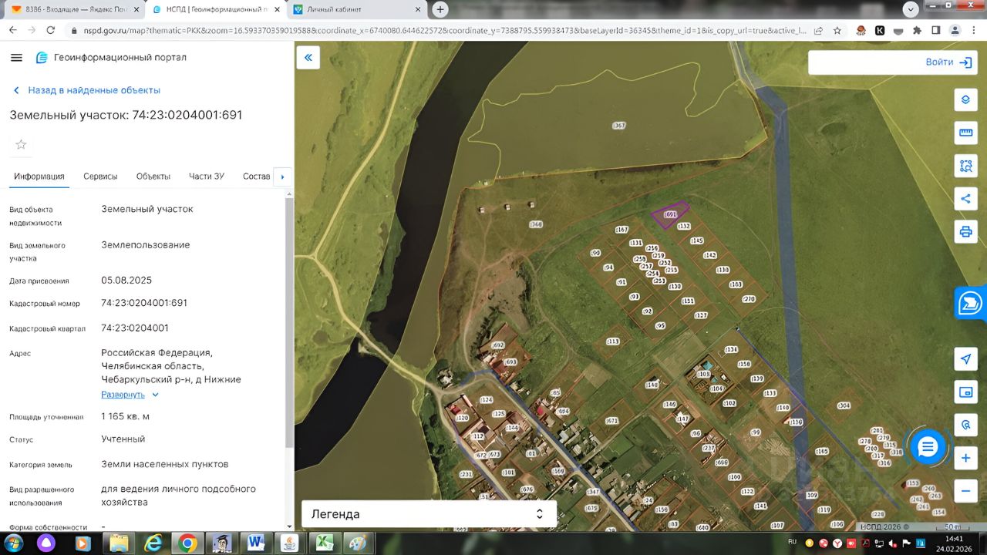Zoom out with the minus button
The width and height of the screenshot is (987, 555).
(965, 490)
